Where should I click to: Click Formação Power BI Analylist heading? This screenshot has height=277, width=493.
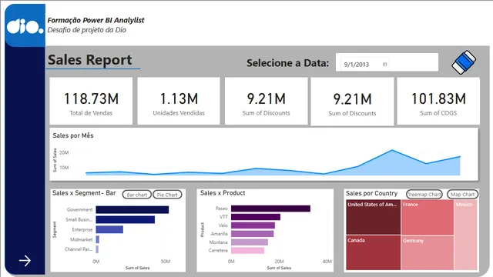point(96,20)
